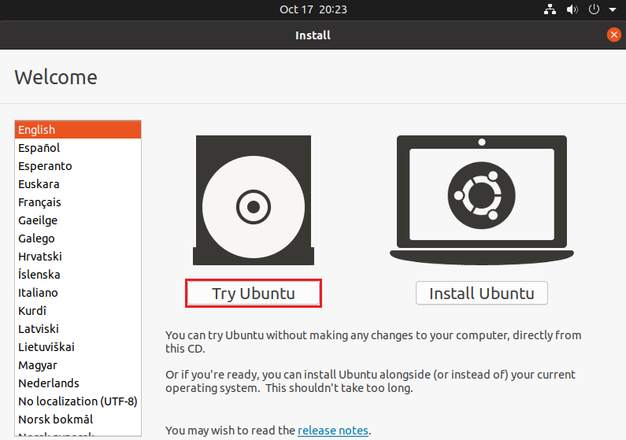Expand the system menu arrow
The width and height of the screenshot is (626, 440).
[612, 10]
